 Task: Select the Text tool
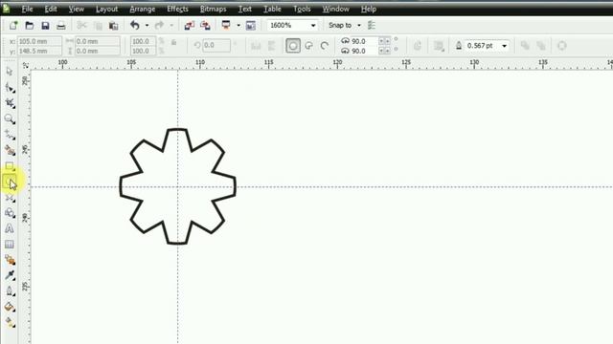[x=10, y=228]
